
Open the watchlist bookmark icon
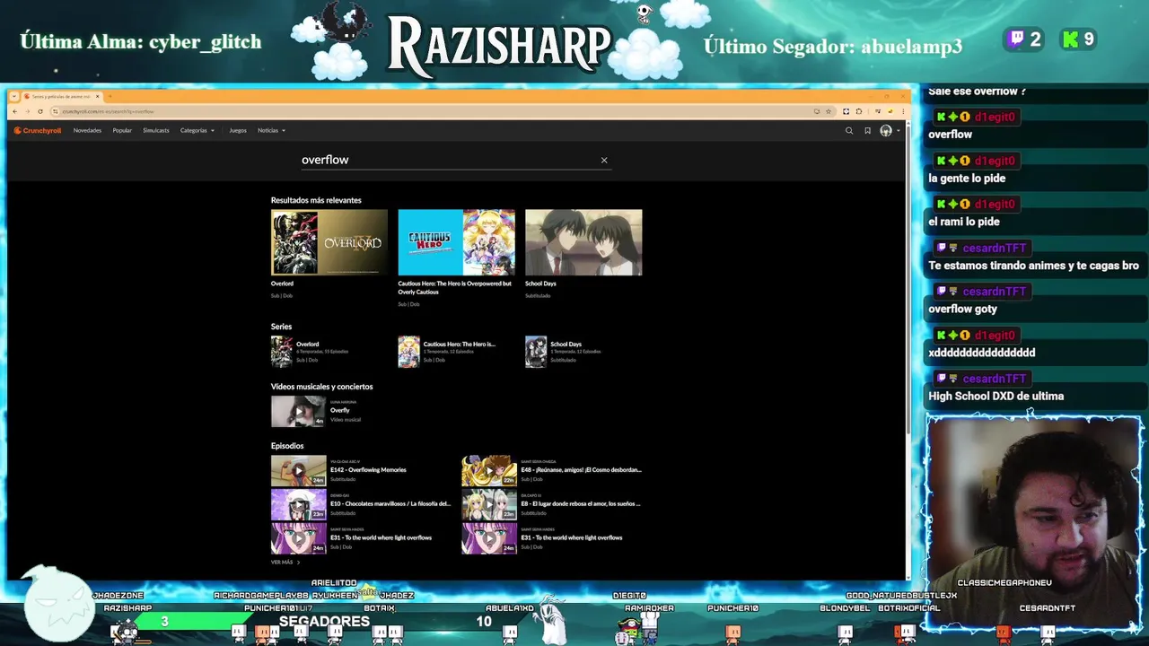tap(867, 131)
